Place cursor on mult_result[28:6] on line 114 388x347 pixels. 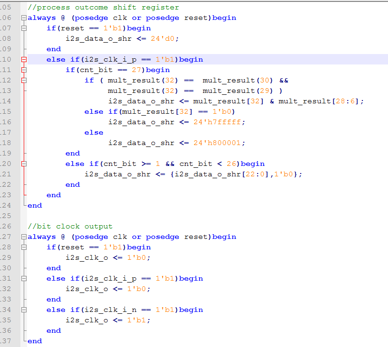coord(319,101)
